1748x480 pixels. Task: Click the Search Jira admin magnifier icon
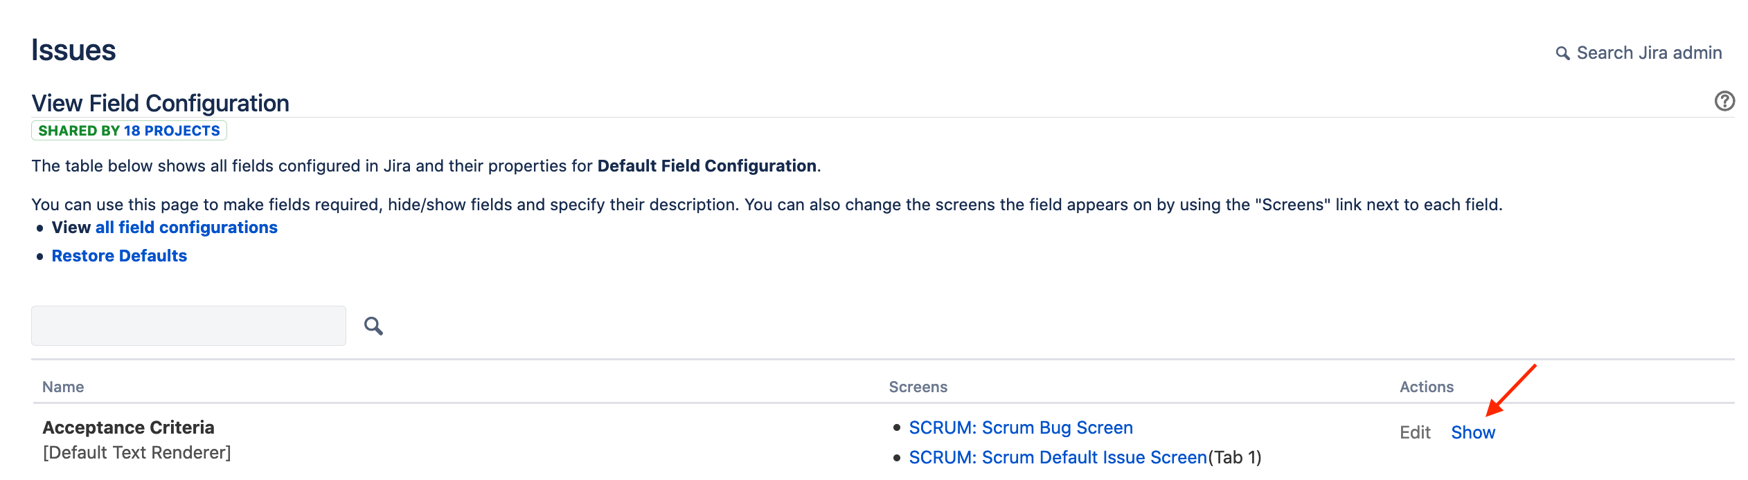(x=1562, y=53)
